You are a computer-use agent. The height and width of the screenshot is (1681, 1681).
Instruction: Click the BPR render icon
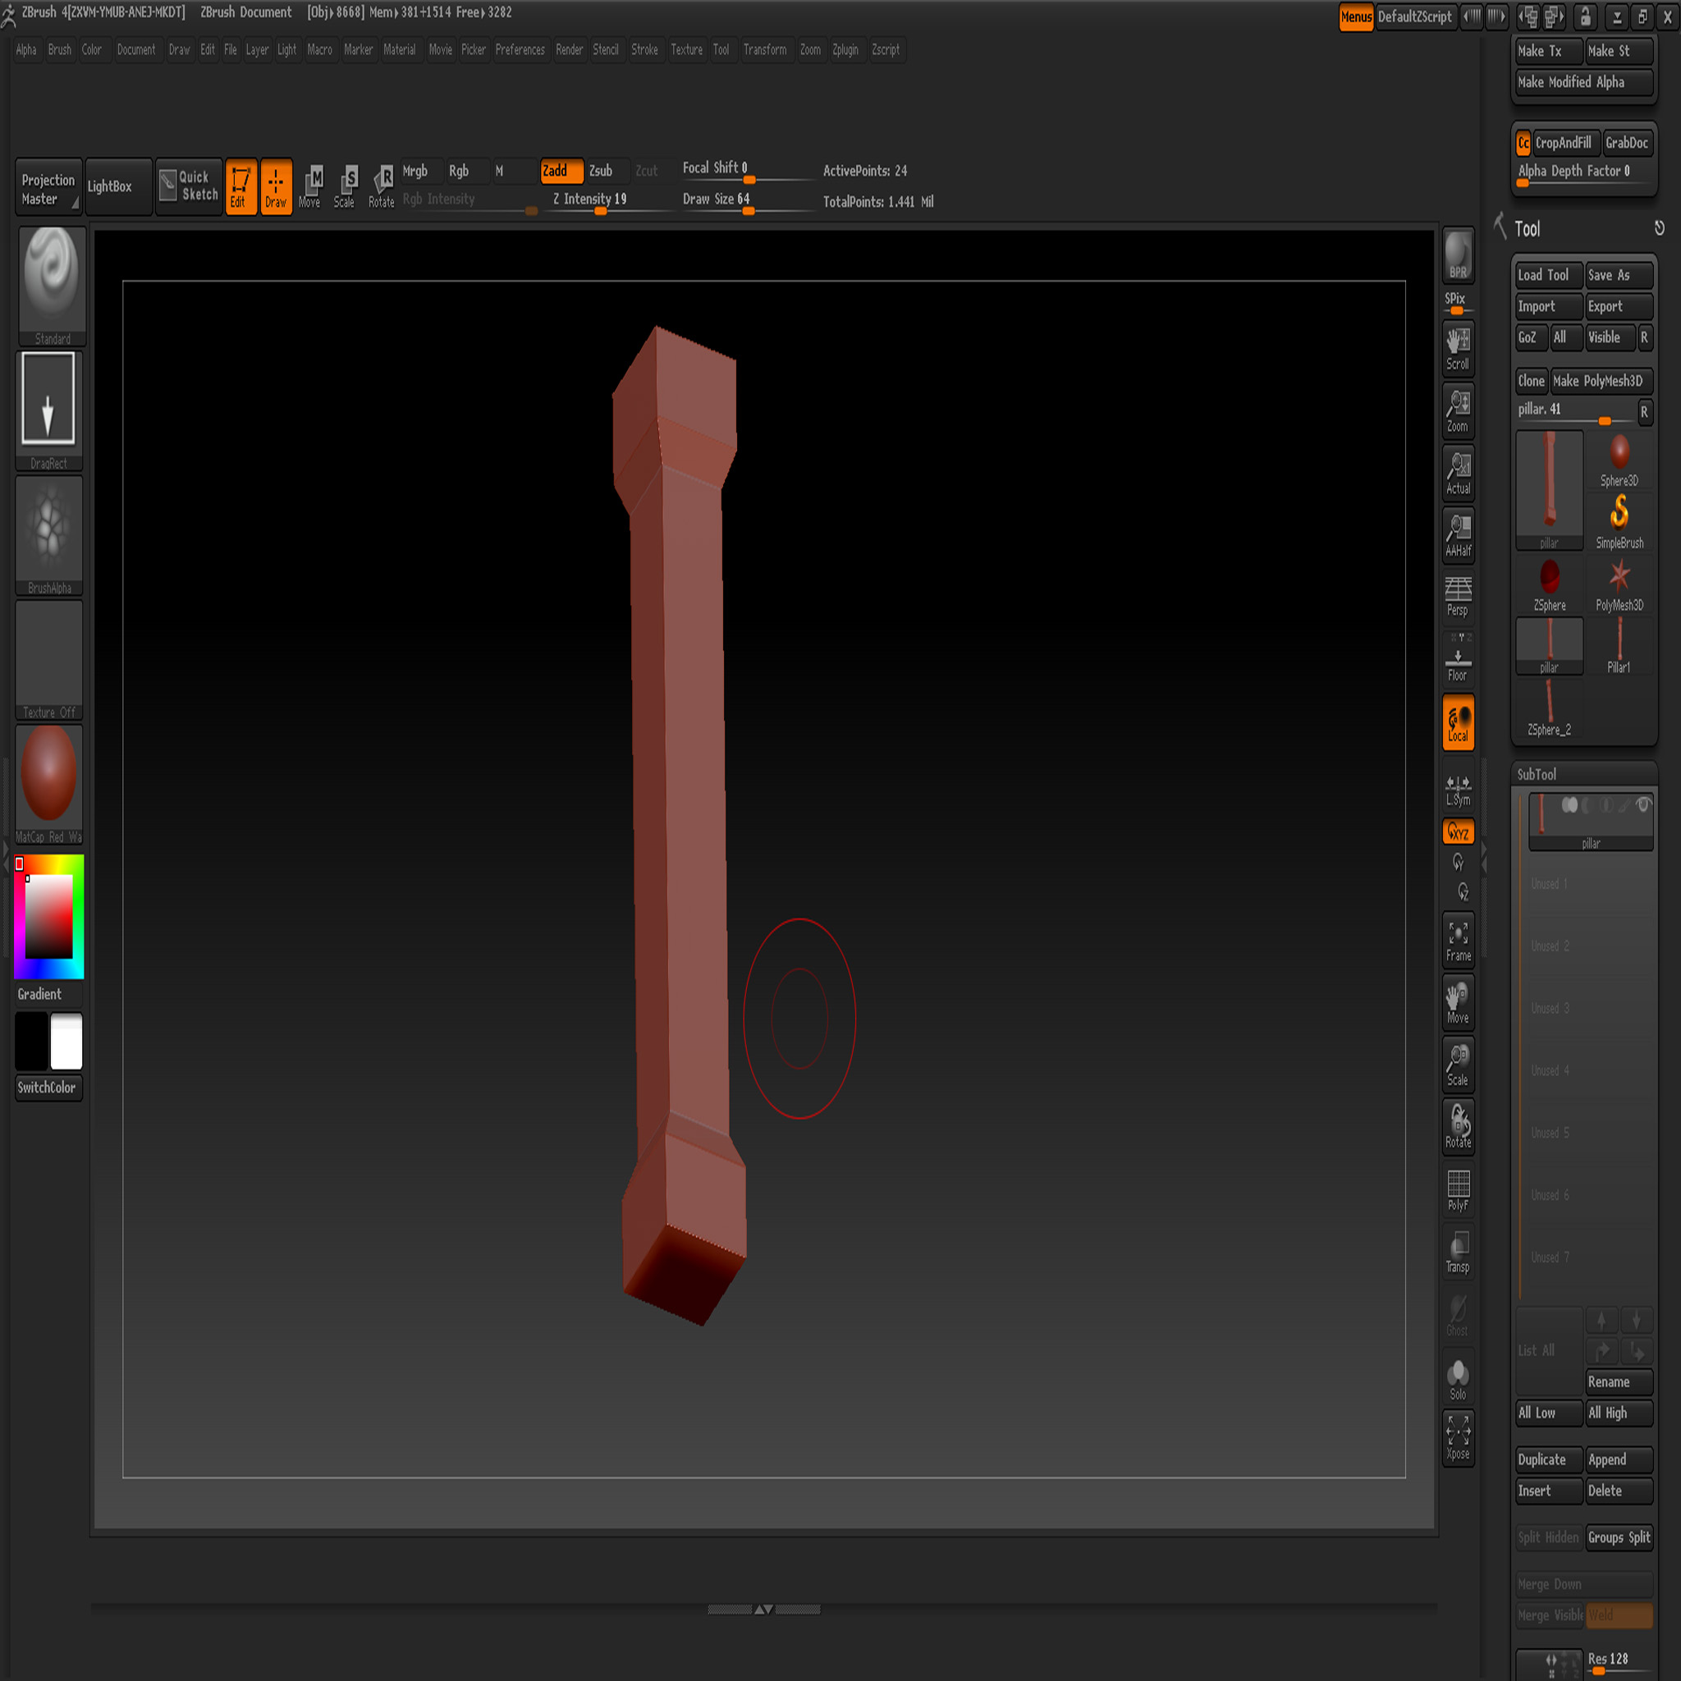pos(1458,255)
